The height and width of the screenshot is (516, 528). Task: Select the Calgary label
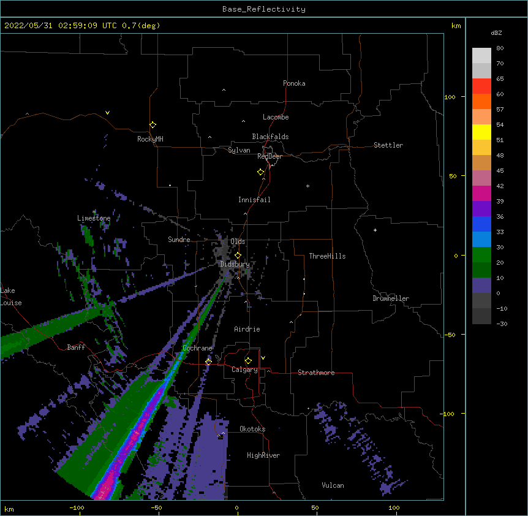244,370
